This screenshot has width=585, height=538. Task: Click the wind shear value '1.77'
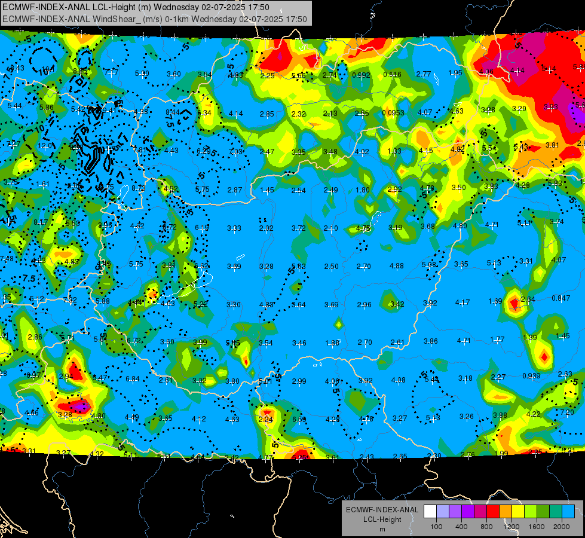[497, 340]
